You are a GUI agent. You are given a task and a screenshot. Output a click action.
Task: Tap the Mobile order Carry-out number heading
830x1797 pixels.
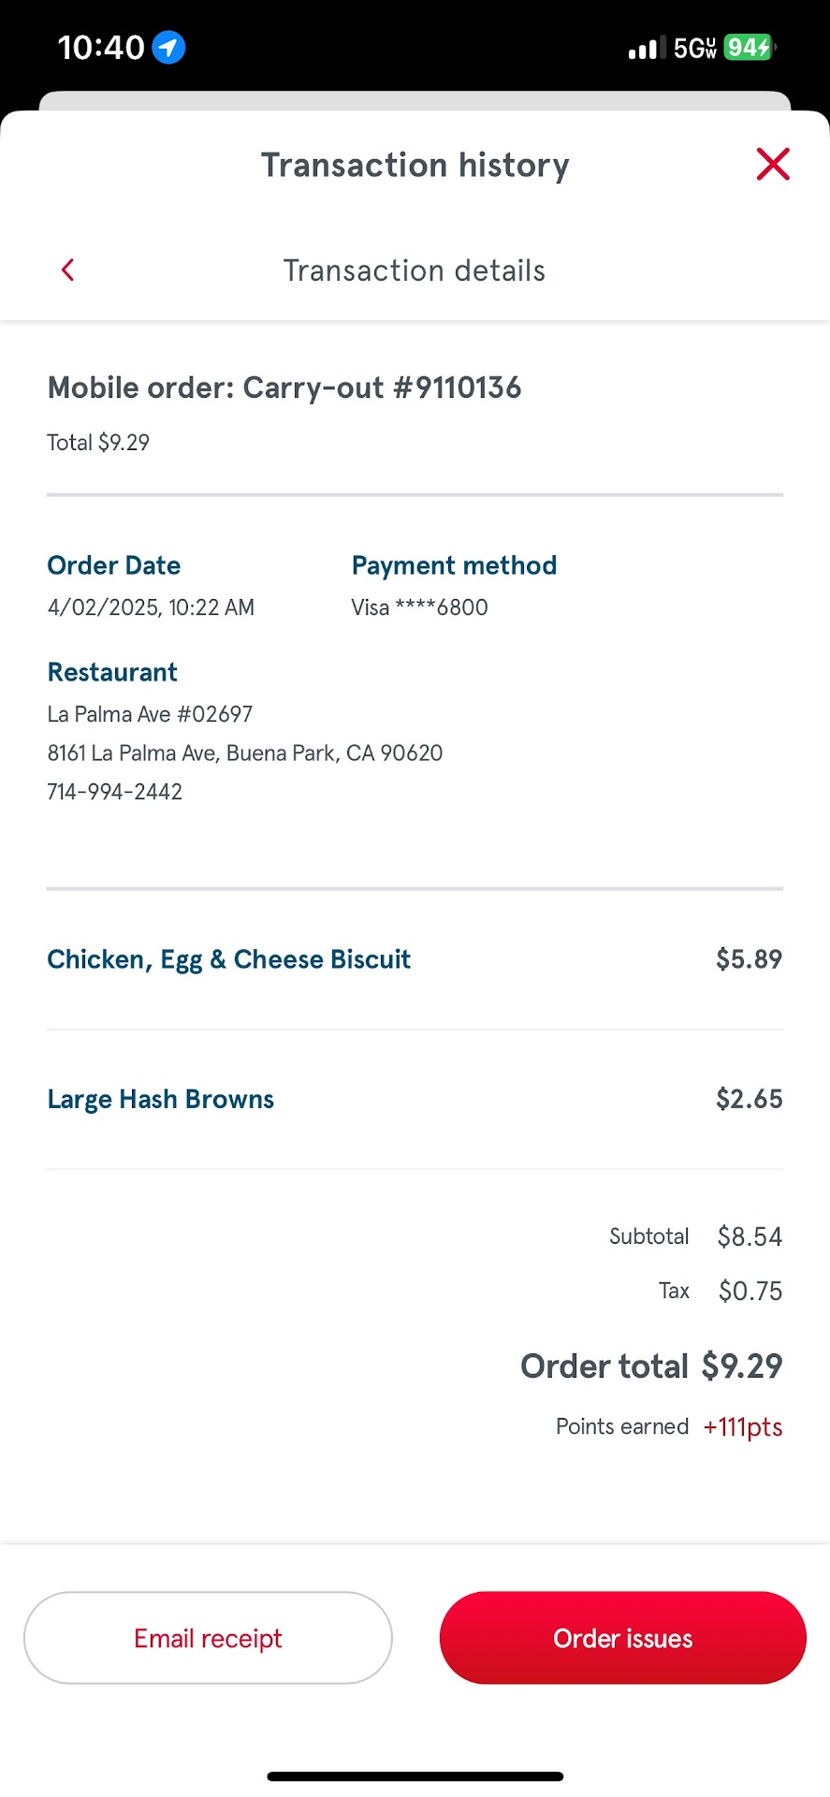coord(284,387)
